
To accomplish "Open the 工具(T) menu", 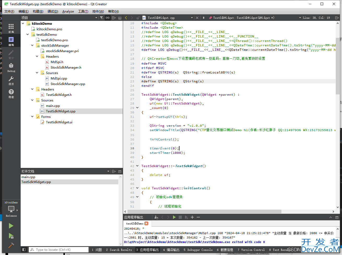I will [x=83, y=11].
